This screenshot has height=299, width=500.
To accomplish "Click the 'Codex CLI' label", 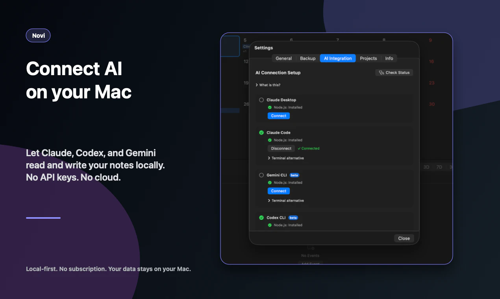I will tap(276, 218).
